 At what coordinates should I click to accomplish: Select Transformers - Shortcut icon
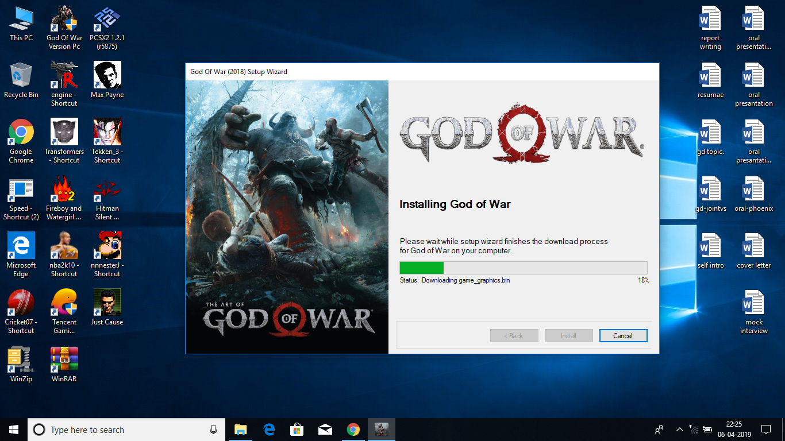click(x=64, y=141)
